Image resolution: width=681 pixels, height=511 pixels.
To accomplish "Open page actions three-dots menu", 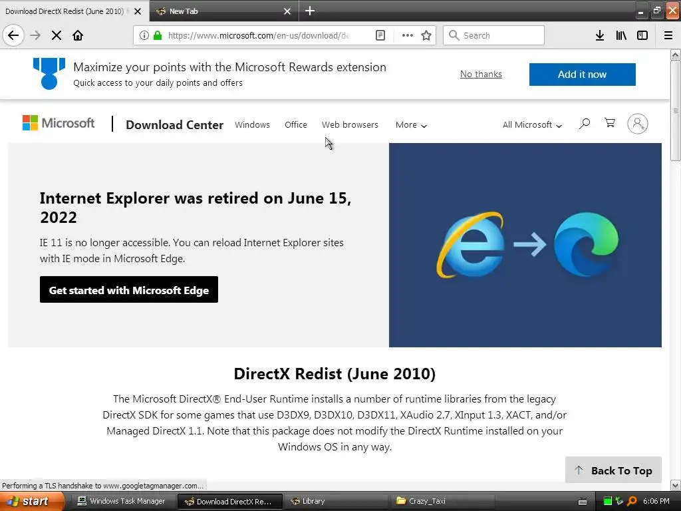I will point(408,35).
